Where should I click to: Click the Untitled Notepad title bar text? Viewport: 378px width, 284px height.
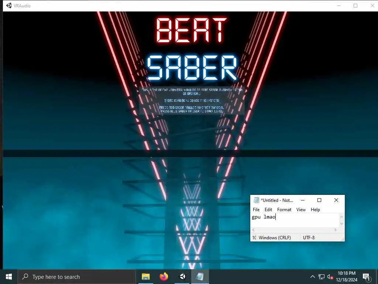[x=277, y=200]
